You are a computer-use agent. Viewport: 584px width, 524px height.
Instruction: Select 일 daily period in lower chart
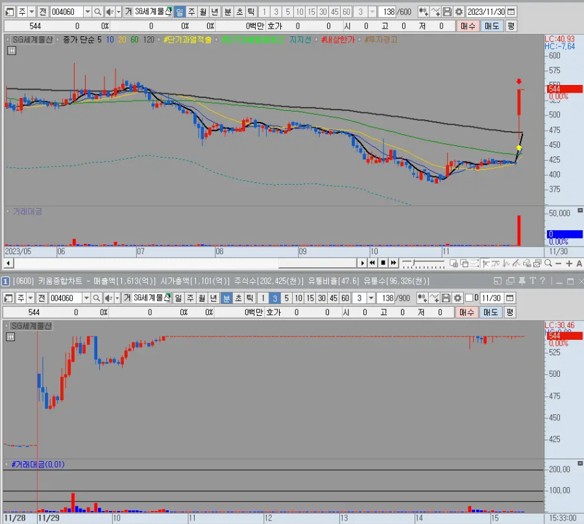tap(178, 298)
